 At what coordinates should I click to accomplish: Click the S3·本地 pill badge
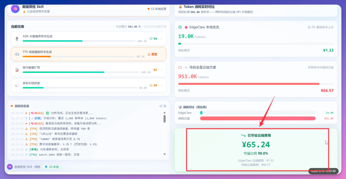tap(51, 167)
